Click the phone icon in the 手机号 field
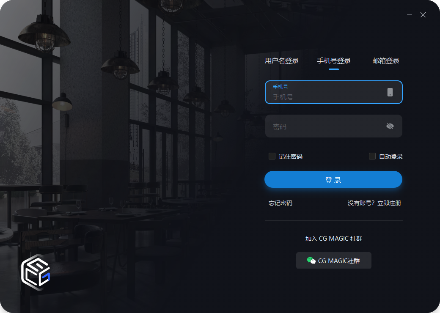This screenshot has width=440, height=313. point(390,92)
